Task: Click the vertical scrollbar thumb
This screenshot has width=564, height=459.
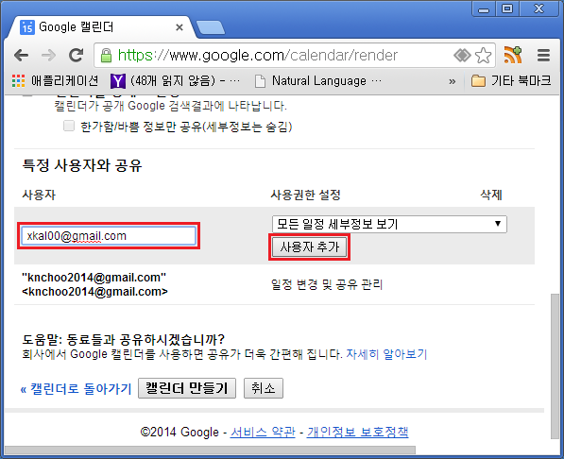Action: (555, 366)
